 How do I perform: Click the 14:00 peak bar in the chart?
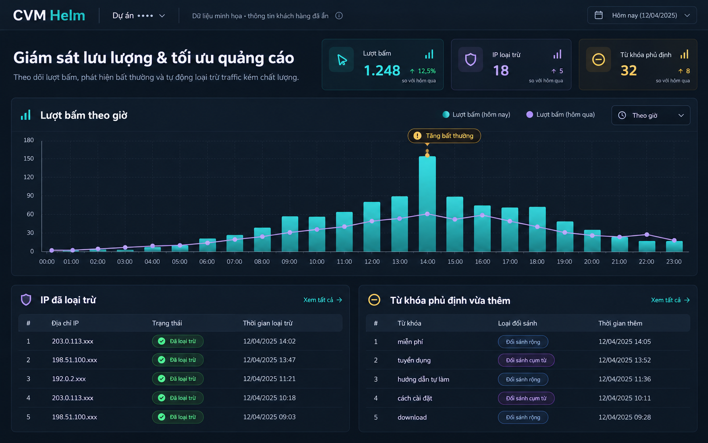point(427,204)
